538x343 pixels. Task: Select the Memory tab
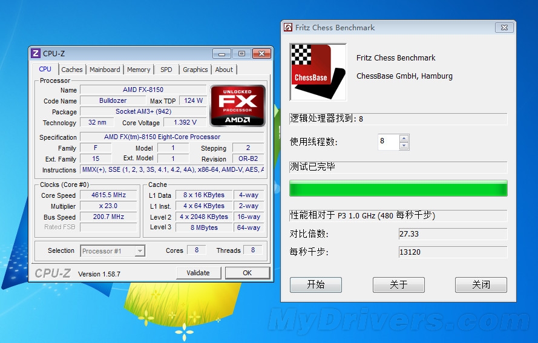click(x=139, y=70)
